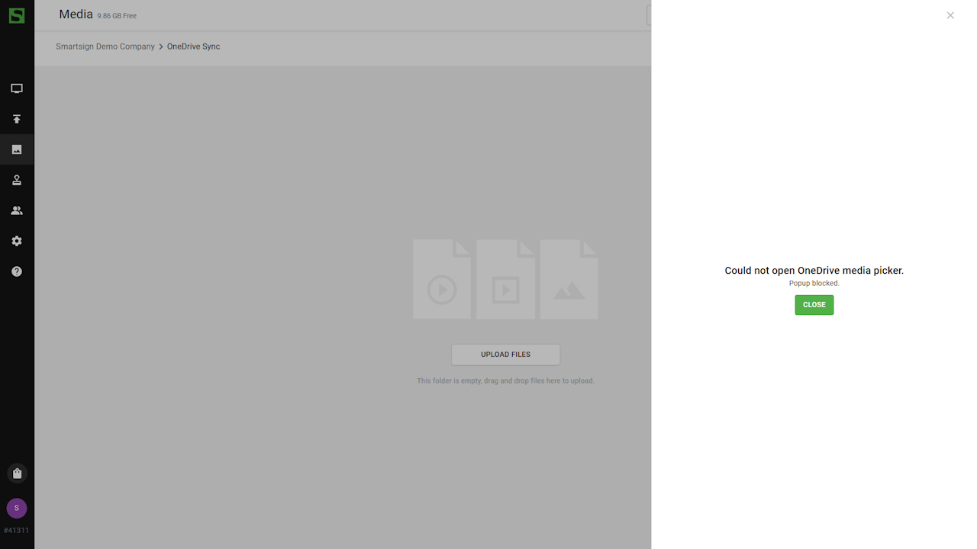Navigate to Smartsign Demo Company breadcrumb

click(105, 47)
